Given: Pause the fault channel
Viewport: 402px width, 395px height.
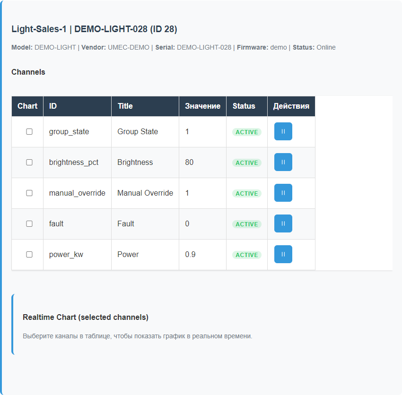Looking at the screenshot, I should coord(283,223).
